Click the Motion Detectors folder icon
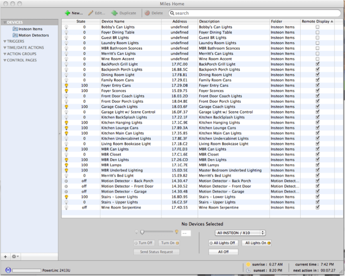345x276 pixels. [15, 36]
